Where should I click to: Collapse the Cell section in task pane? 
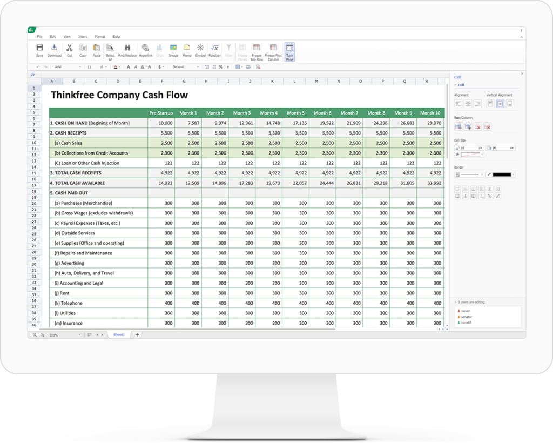[456, 85]
